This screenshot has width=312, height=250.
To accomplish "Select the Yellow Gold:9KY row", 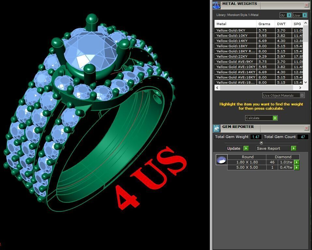I will [259, 30].
